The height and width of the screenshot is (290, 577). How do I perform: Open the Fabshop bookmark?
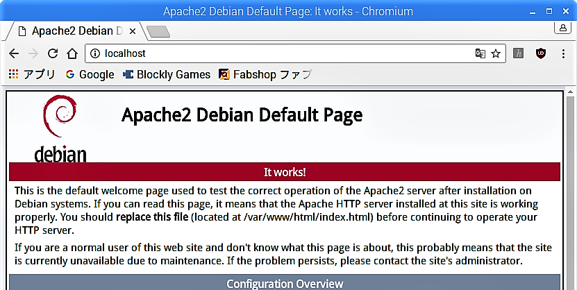(265, 75)
